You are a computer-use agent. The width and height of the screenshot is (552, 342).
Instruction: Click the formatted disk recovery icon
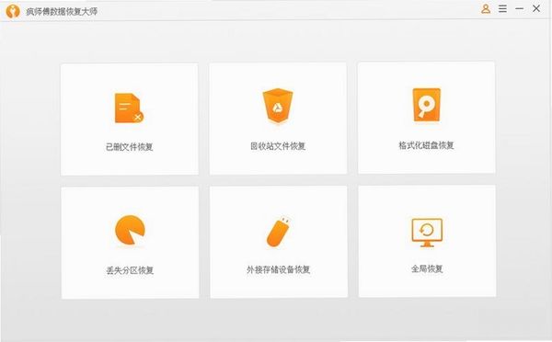[426, 105]
